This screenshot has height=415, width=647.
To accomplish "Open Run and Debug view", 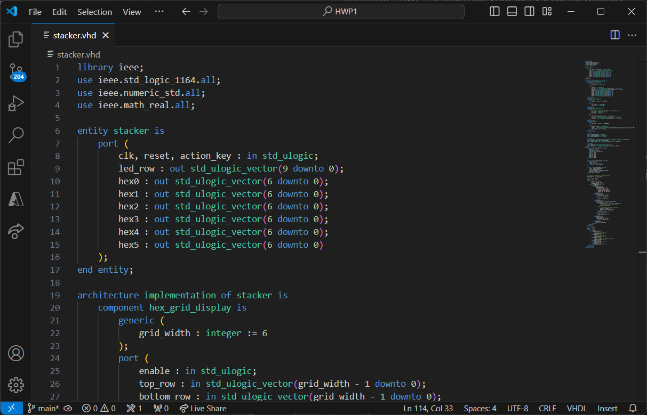I will pyautogui.click(x=16, y=103).
